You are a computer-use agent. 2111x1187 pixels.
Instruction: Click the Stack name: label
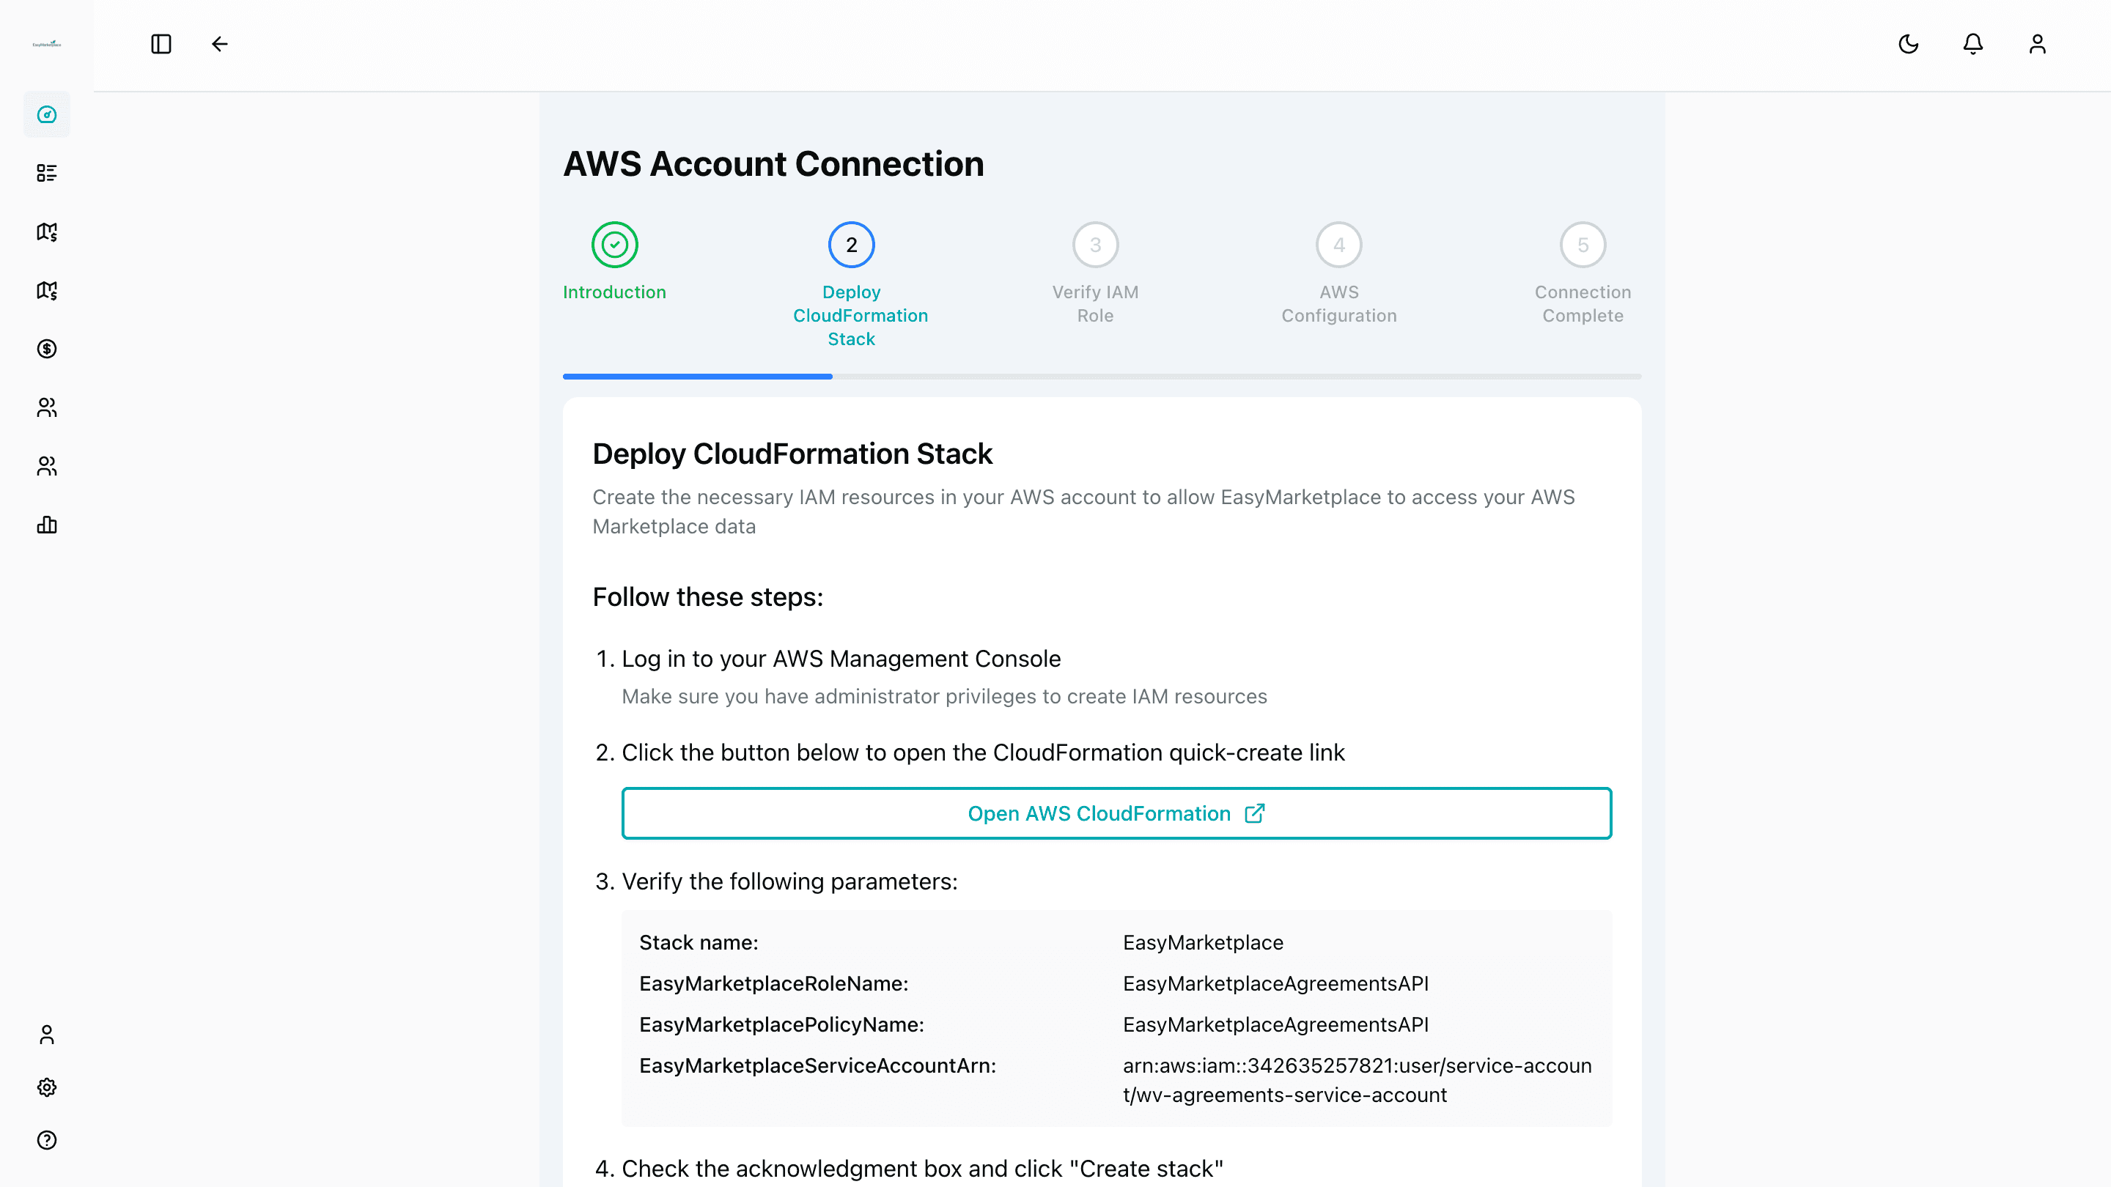pos(699,943)
